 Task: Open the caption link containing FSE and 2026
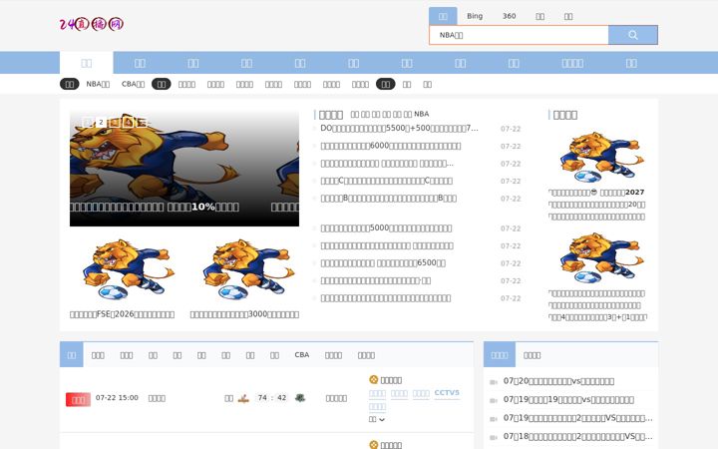pos(122,314)
